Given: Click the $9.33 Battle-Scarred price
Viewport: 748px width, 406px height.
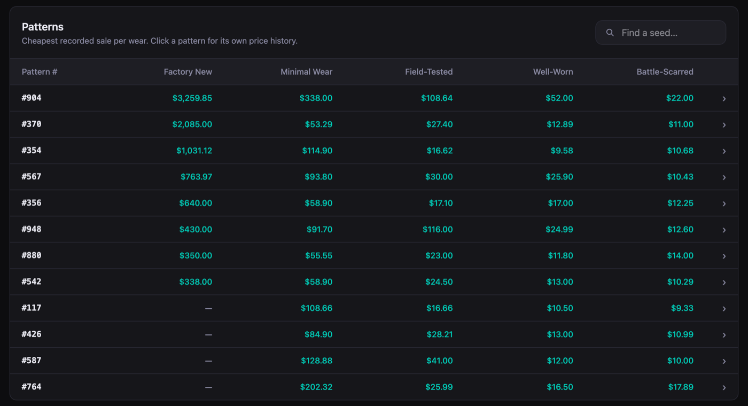Looking at the screenshot, I should click(682, 308).
